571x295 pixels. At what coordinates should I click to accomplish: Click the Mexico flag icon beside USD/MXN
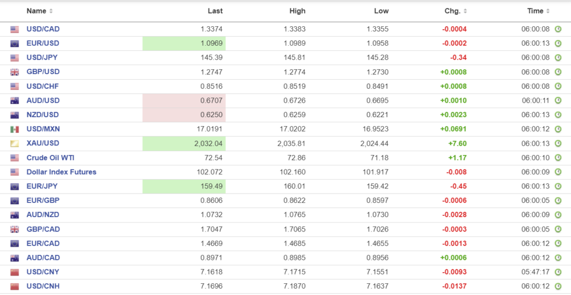(14, 129)
